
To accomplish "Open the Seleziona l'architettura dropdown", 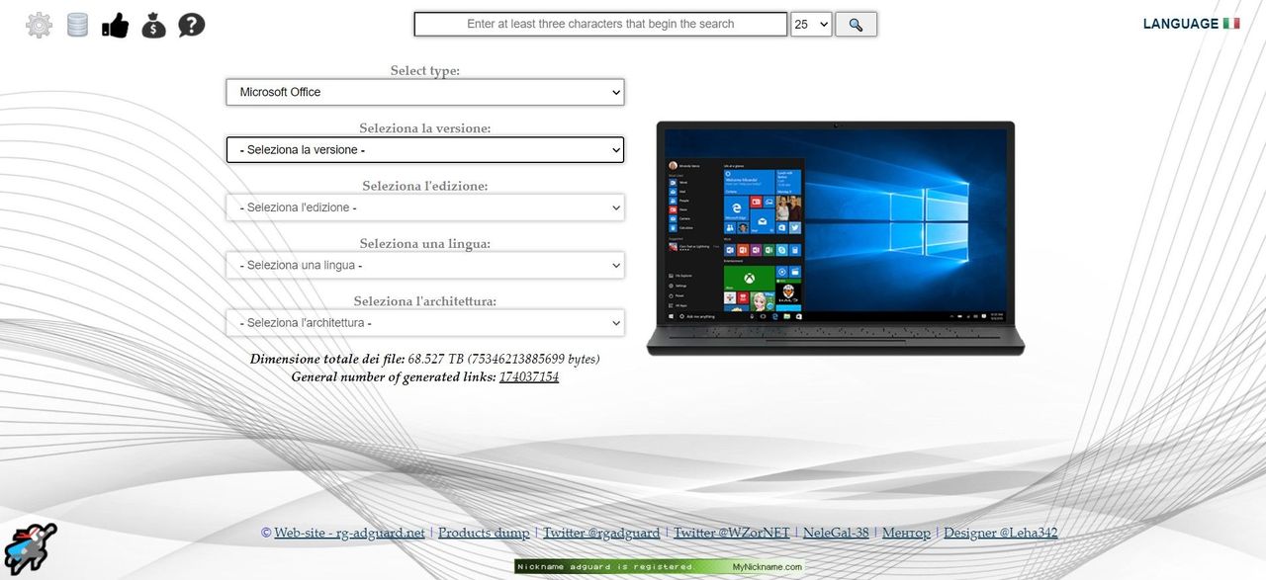I will click(425, 323).
